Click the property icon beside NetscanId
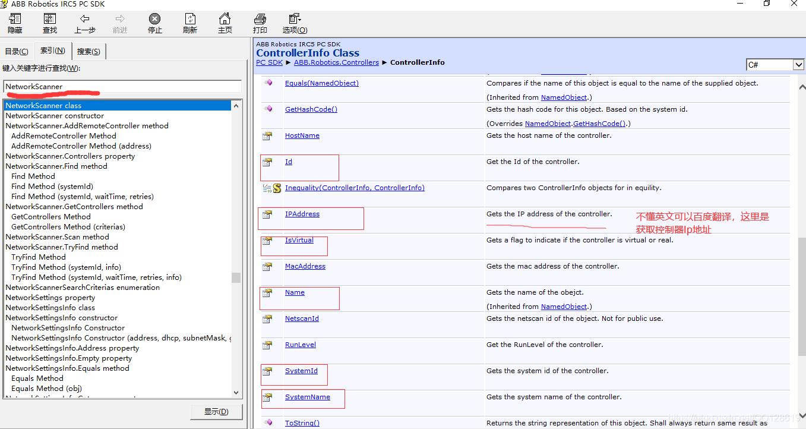 coord(267,319)
